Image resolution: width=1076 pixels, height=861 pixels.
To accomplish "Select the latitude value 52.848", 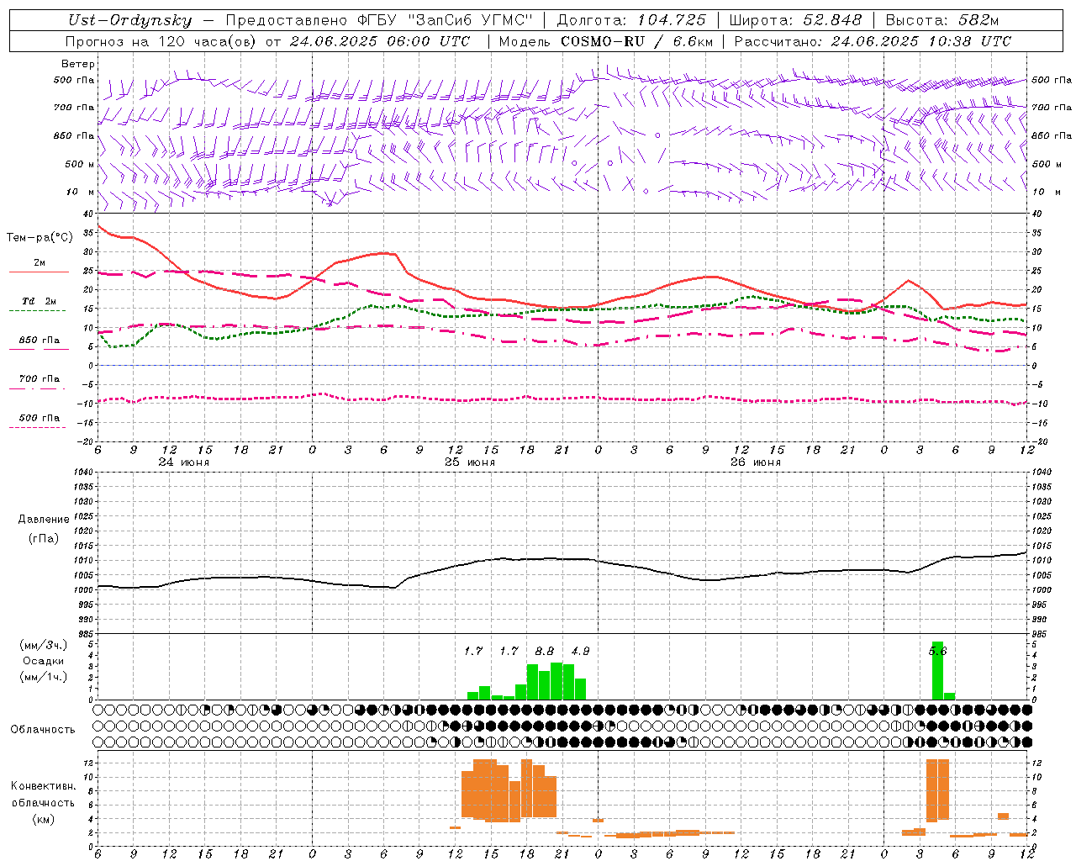I will coord(831,20).
